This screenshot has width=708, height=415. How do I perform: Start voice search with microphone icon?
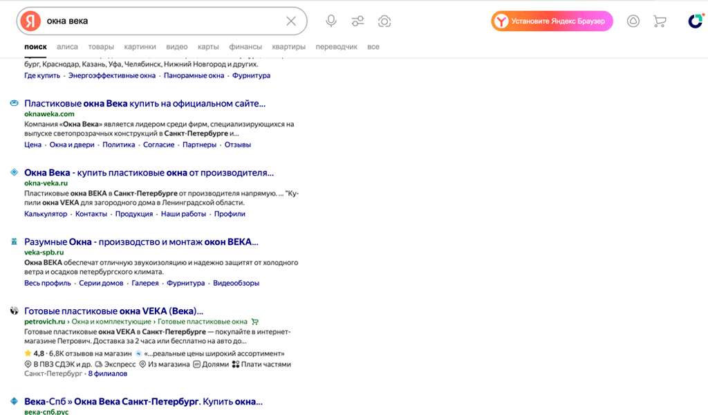click(331, 21)
